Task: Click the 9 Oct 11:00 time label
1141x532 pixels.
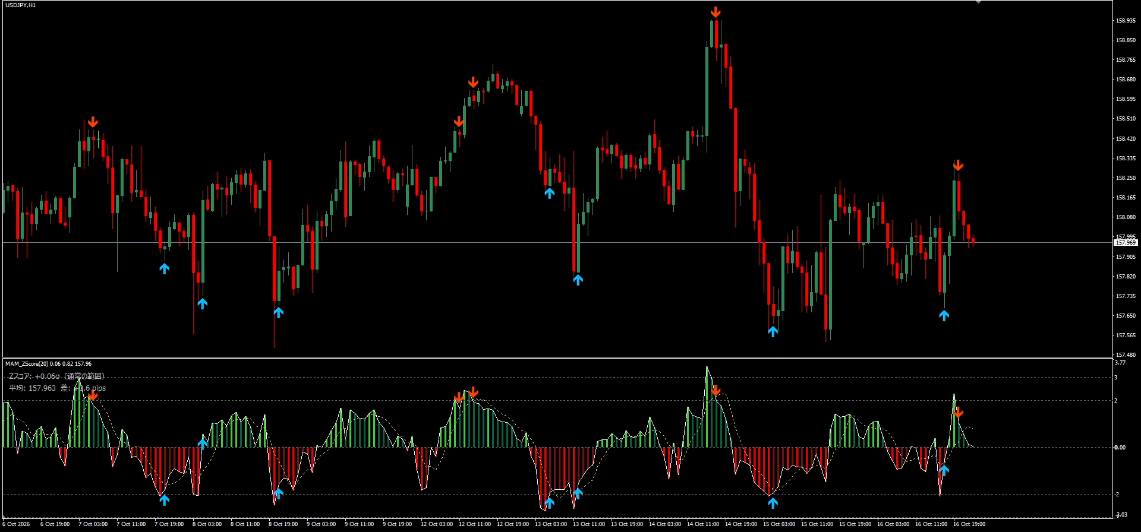Action: 359,524
